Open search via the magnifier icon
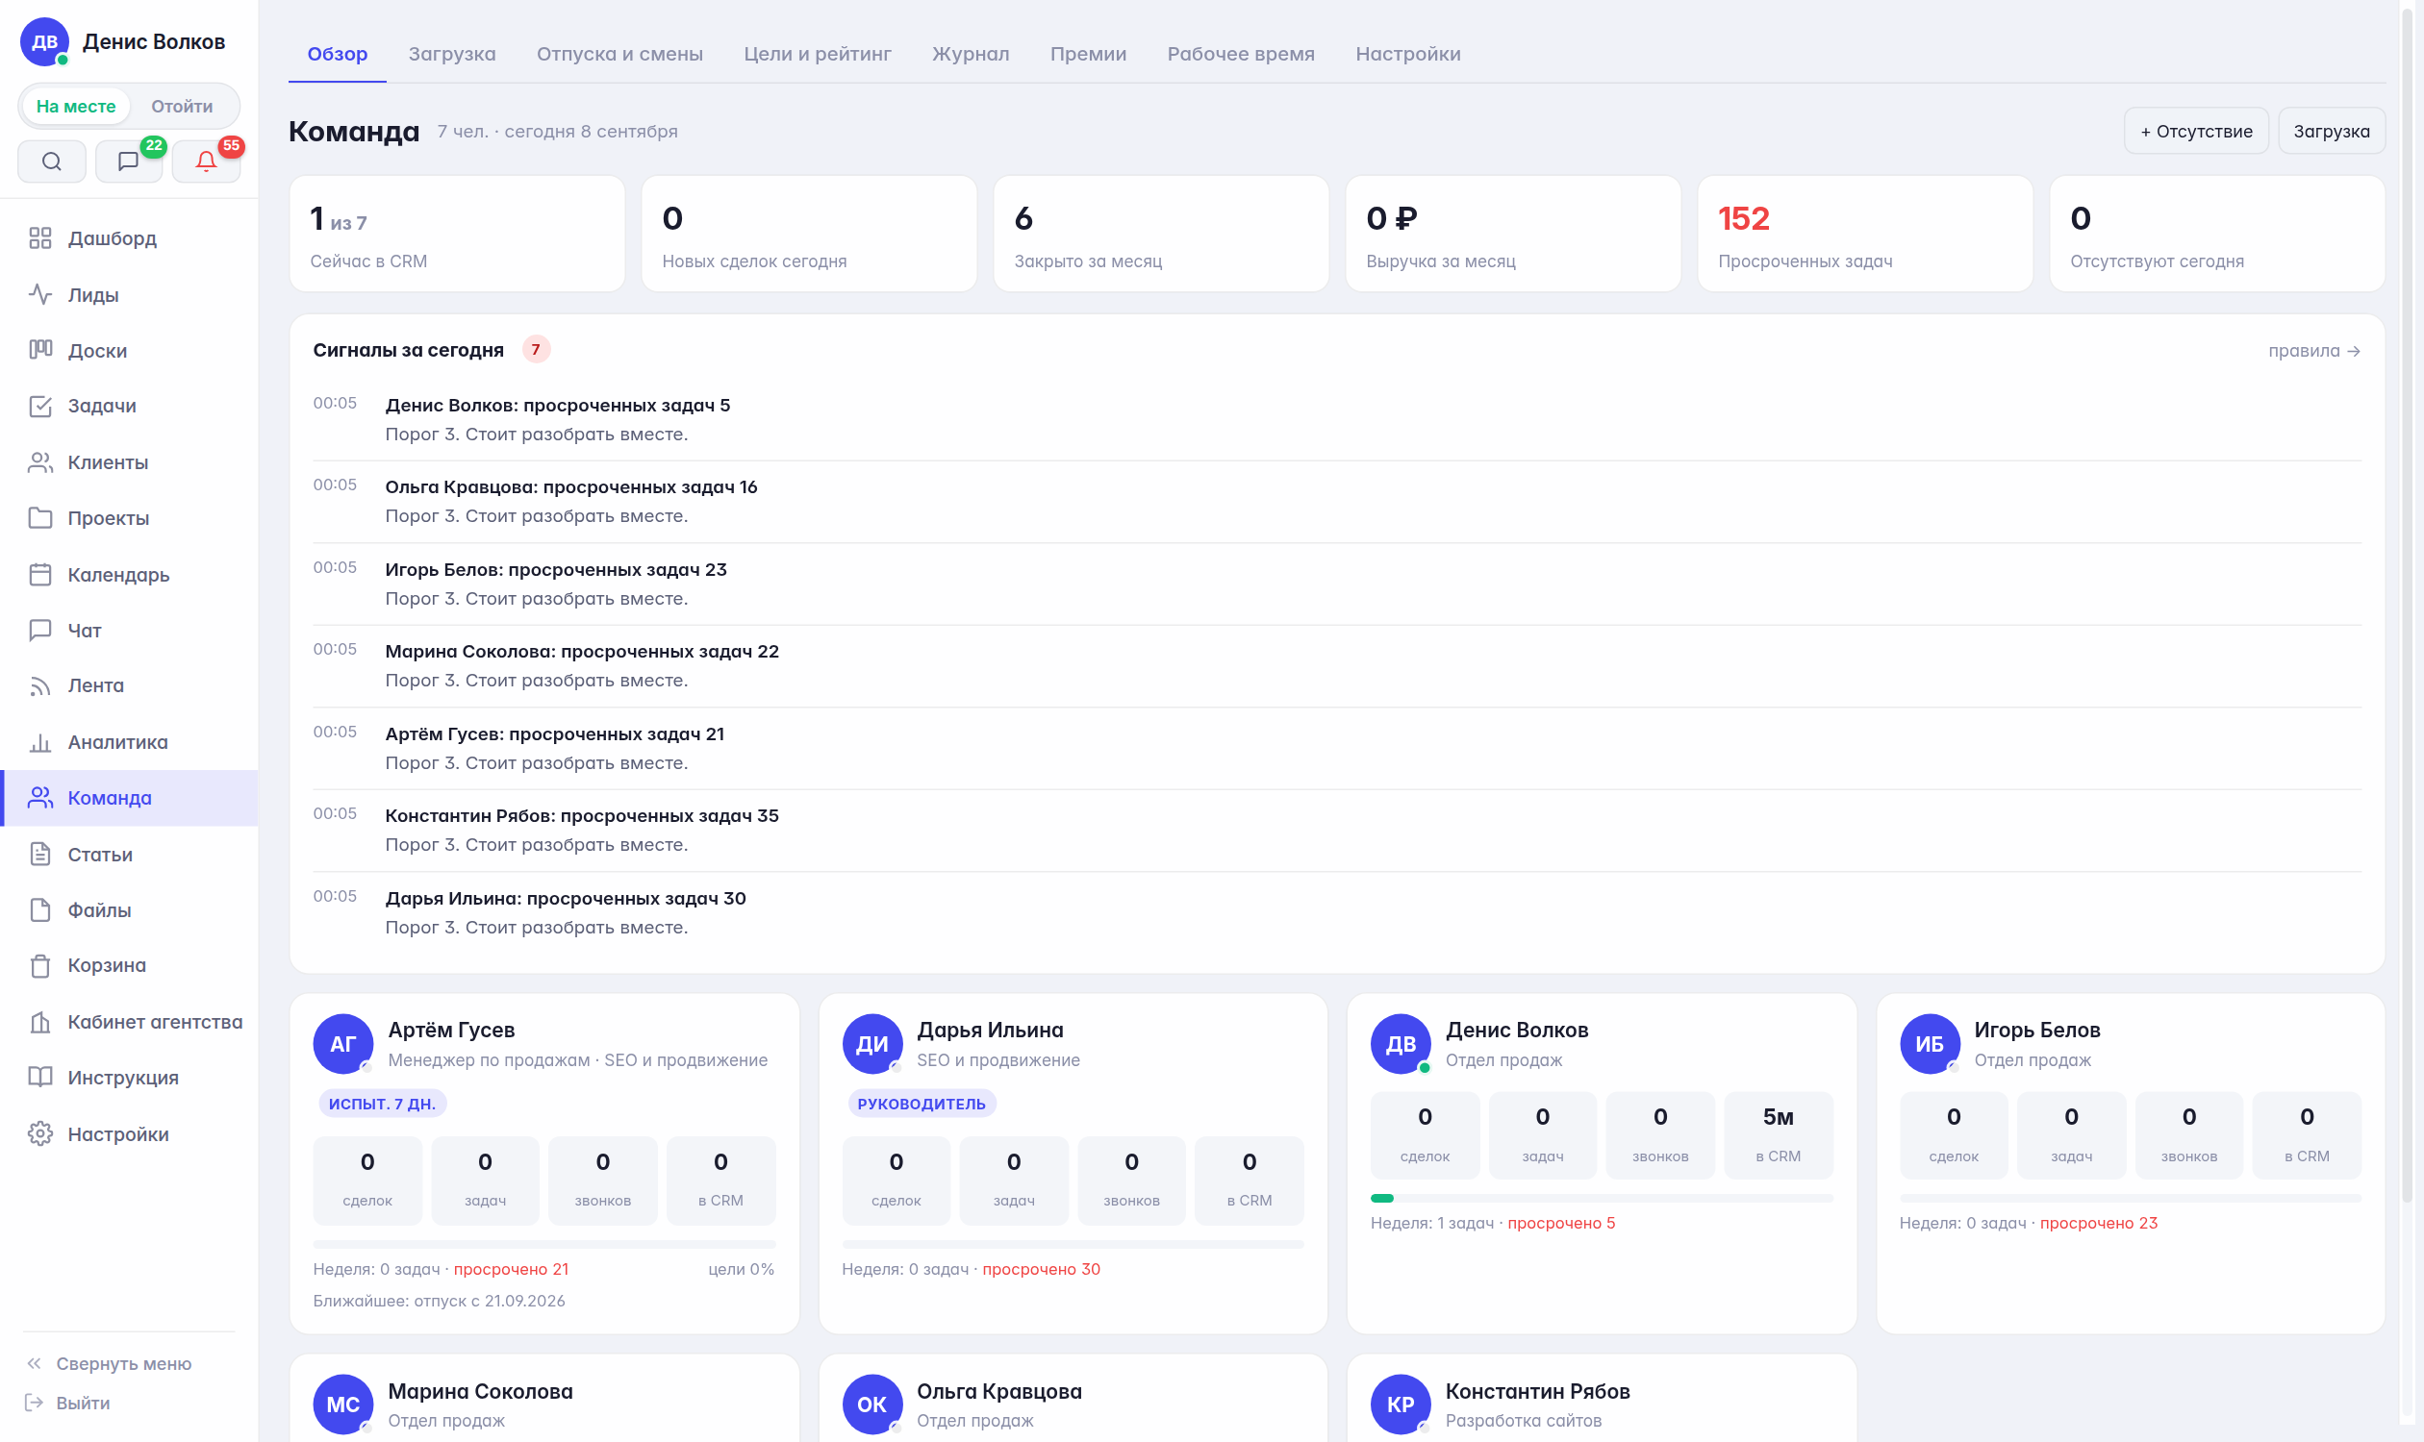This screenshot has width=2424, height=1442. tap(52, 162)
